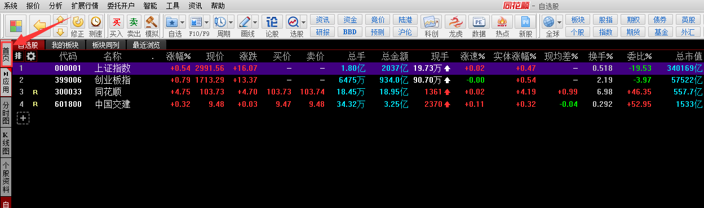Image resolution: width=704 pixels, height=208 pixels.
Task: Switch to the 我的板块 tab
Action: pos(65,45)
